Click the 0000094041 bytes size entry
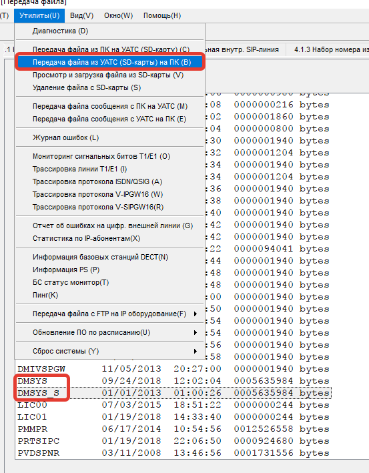Viewport: 369px width, 473px height. [282, 249]
